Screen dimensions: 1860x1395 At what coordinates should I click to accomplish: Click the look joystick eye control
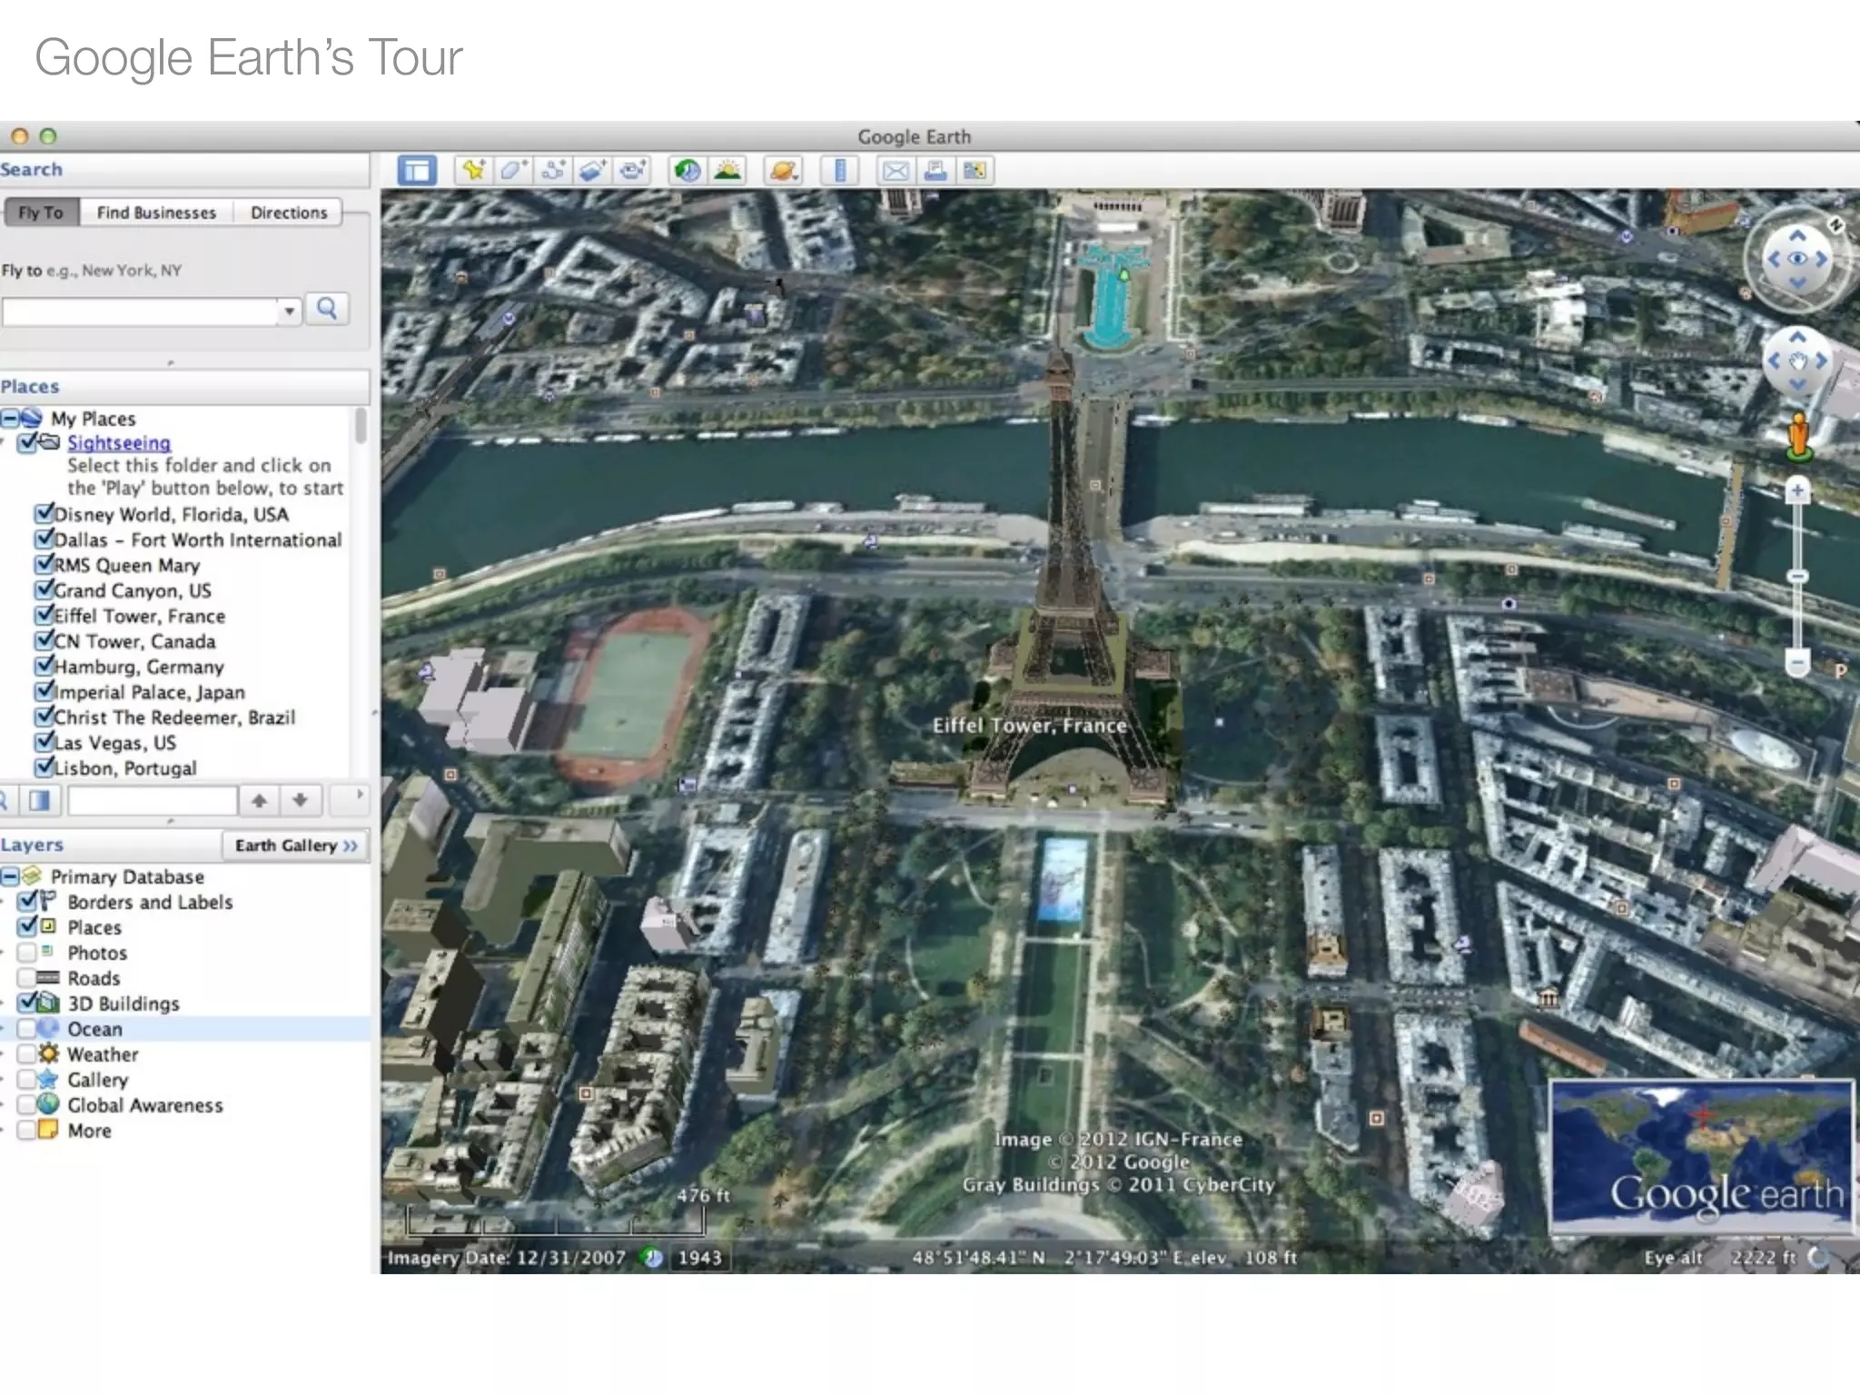pos(1797,259)
